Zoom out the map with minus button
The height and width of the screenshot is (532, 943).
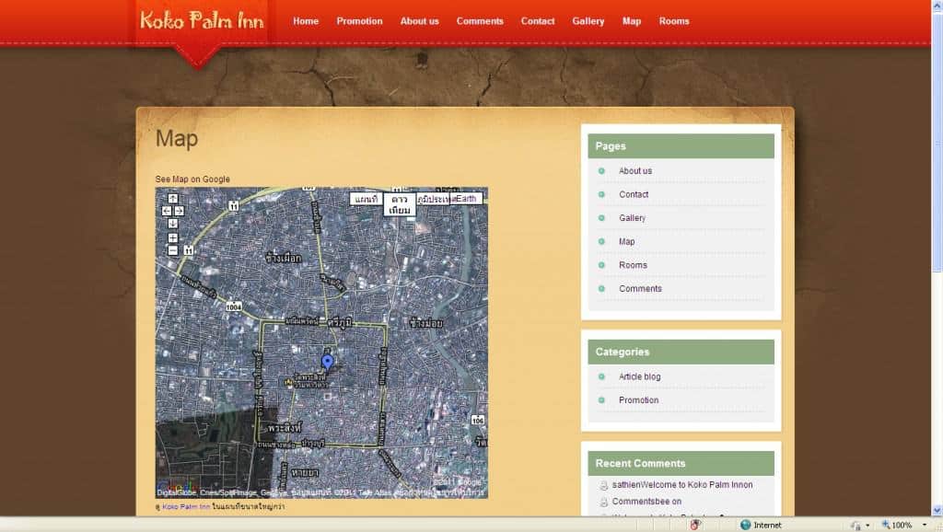tap(172, 250)
